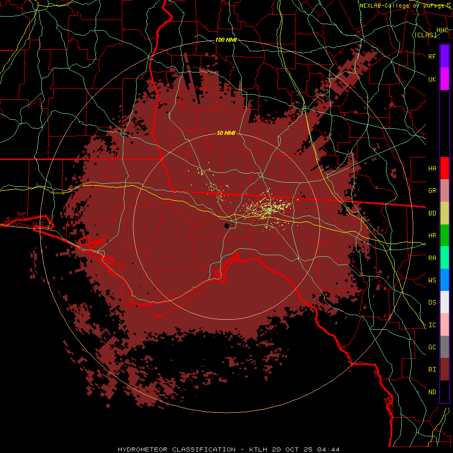Image resolution: width=453 pixels, height=453 pixels.
Task: Click the DS legend label
Action: (432, 303)
